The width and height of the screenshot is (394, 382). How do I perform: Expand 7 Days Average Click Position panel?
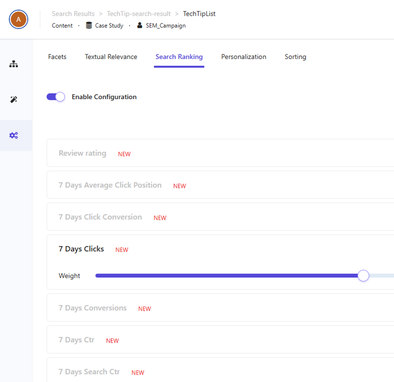tap(220, 185)
